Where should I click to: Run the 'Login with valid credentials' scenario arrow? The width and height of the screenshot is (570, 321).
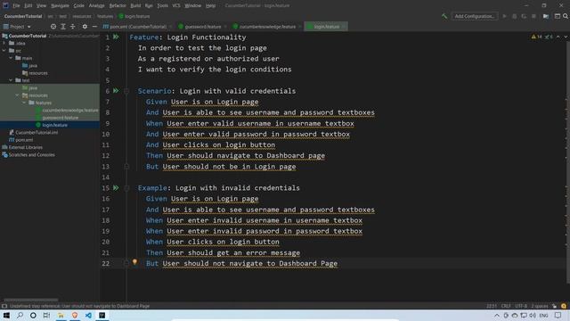(116, 91)
